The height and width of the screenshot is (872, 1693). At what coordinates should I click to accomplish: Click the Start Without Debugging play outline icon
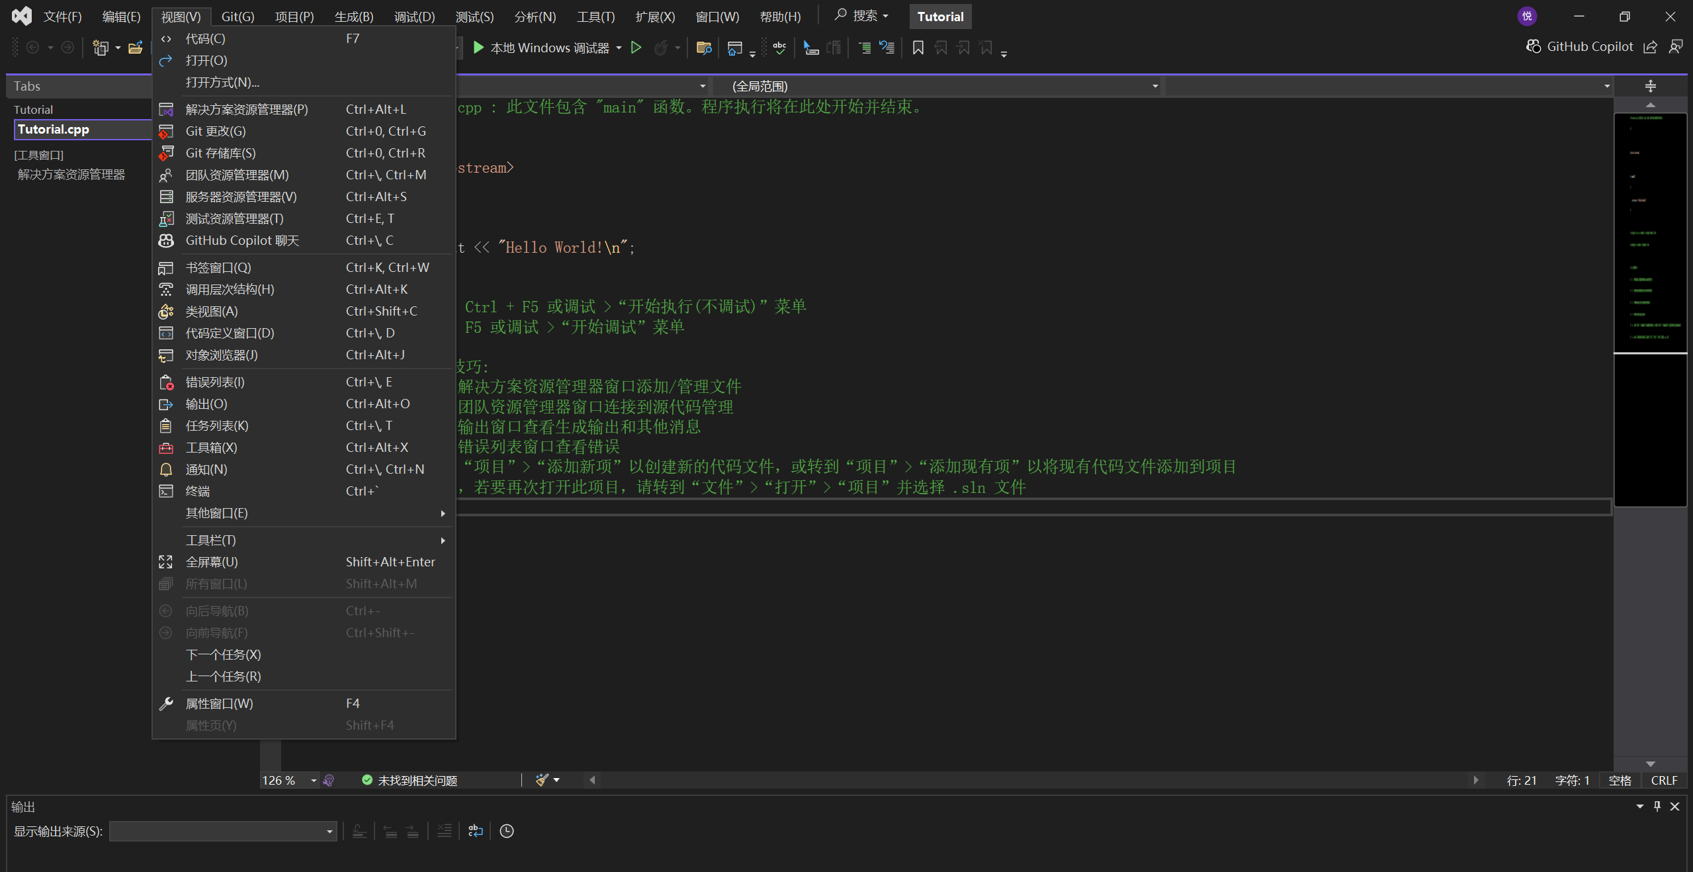point(636,48)
